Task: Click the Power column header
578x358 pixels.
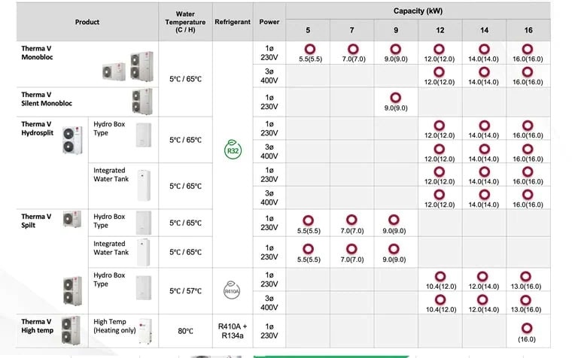Action: coord(269,22)
